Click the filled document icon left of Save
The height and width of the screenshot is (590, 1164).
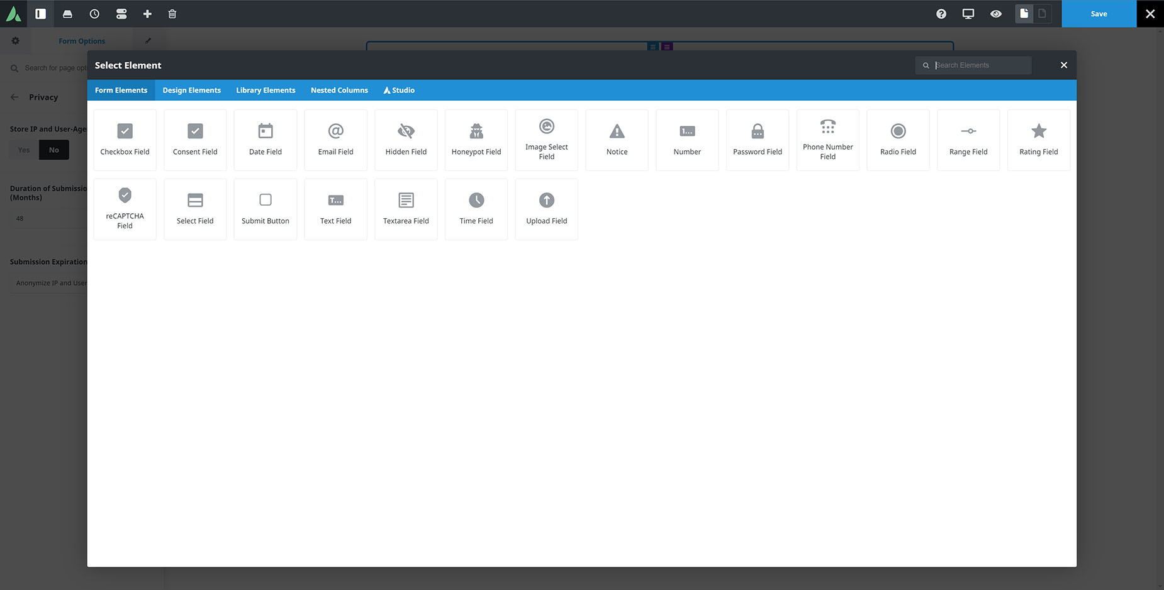[1024, 13]
